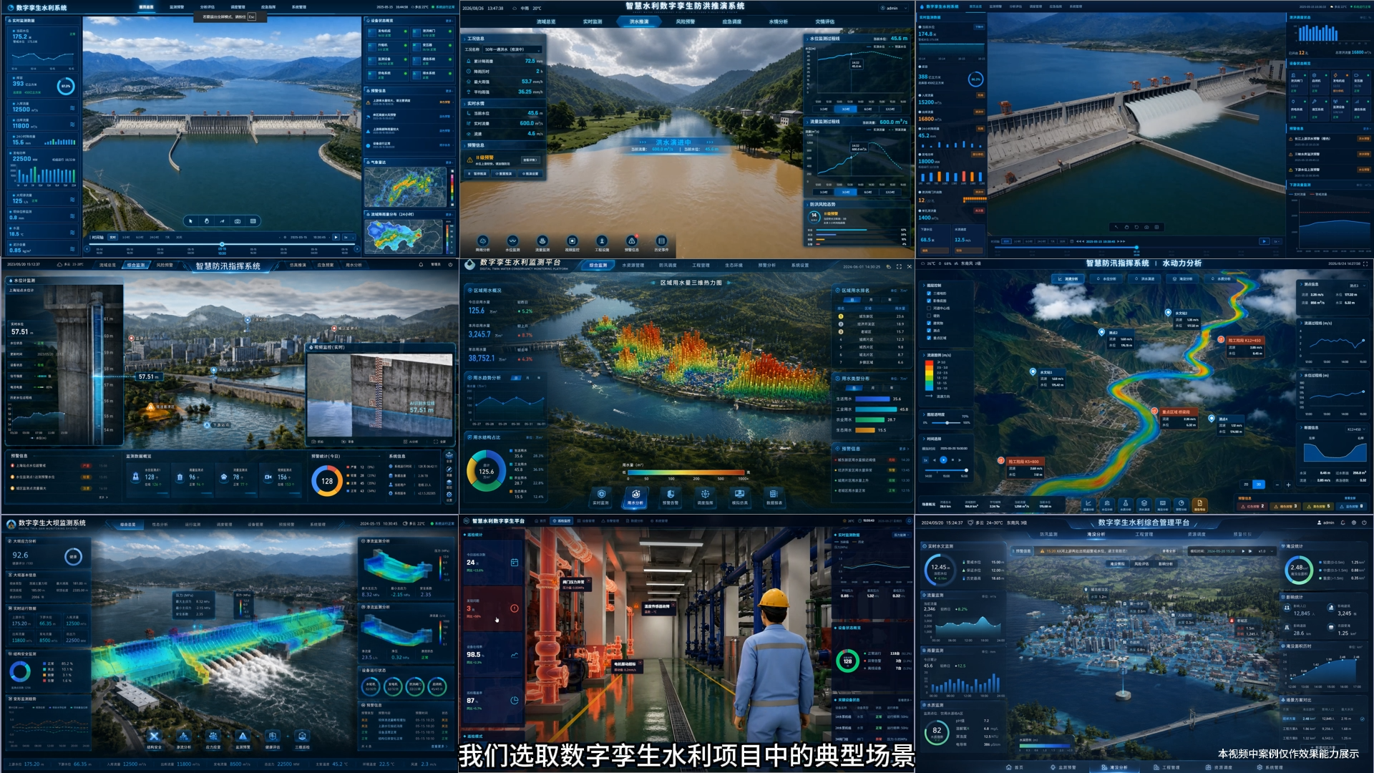This screenshot has width=1374, height=773.
Task: Open 水资源管理 tab in monitoring platform
Action: tap(633, 266)
